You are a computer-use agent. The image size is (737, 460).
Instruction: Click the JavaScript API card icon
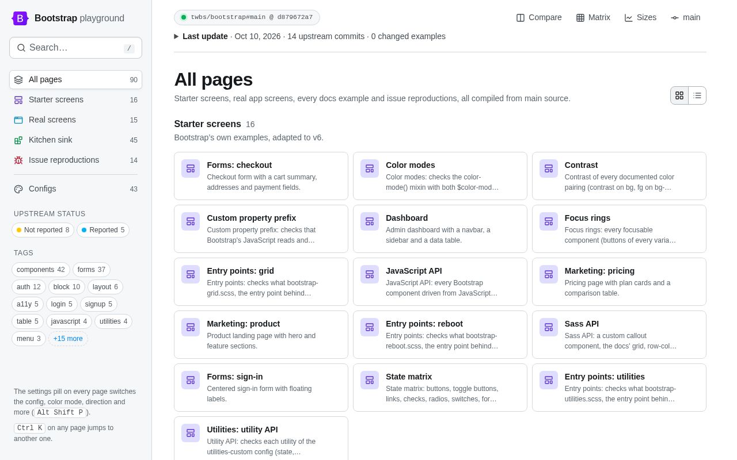(x=370, y=274)
